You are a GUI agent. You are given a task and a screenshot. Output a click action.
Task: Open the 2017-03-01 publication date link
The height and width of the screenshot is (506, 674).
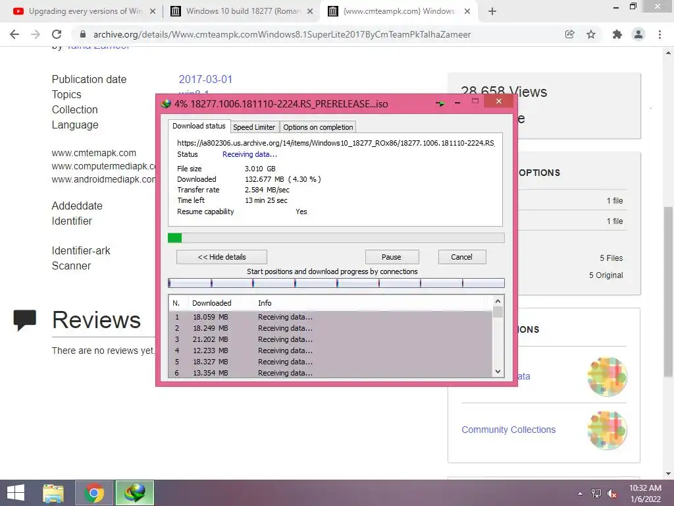pos(205,79)
